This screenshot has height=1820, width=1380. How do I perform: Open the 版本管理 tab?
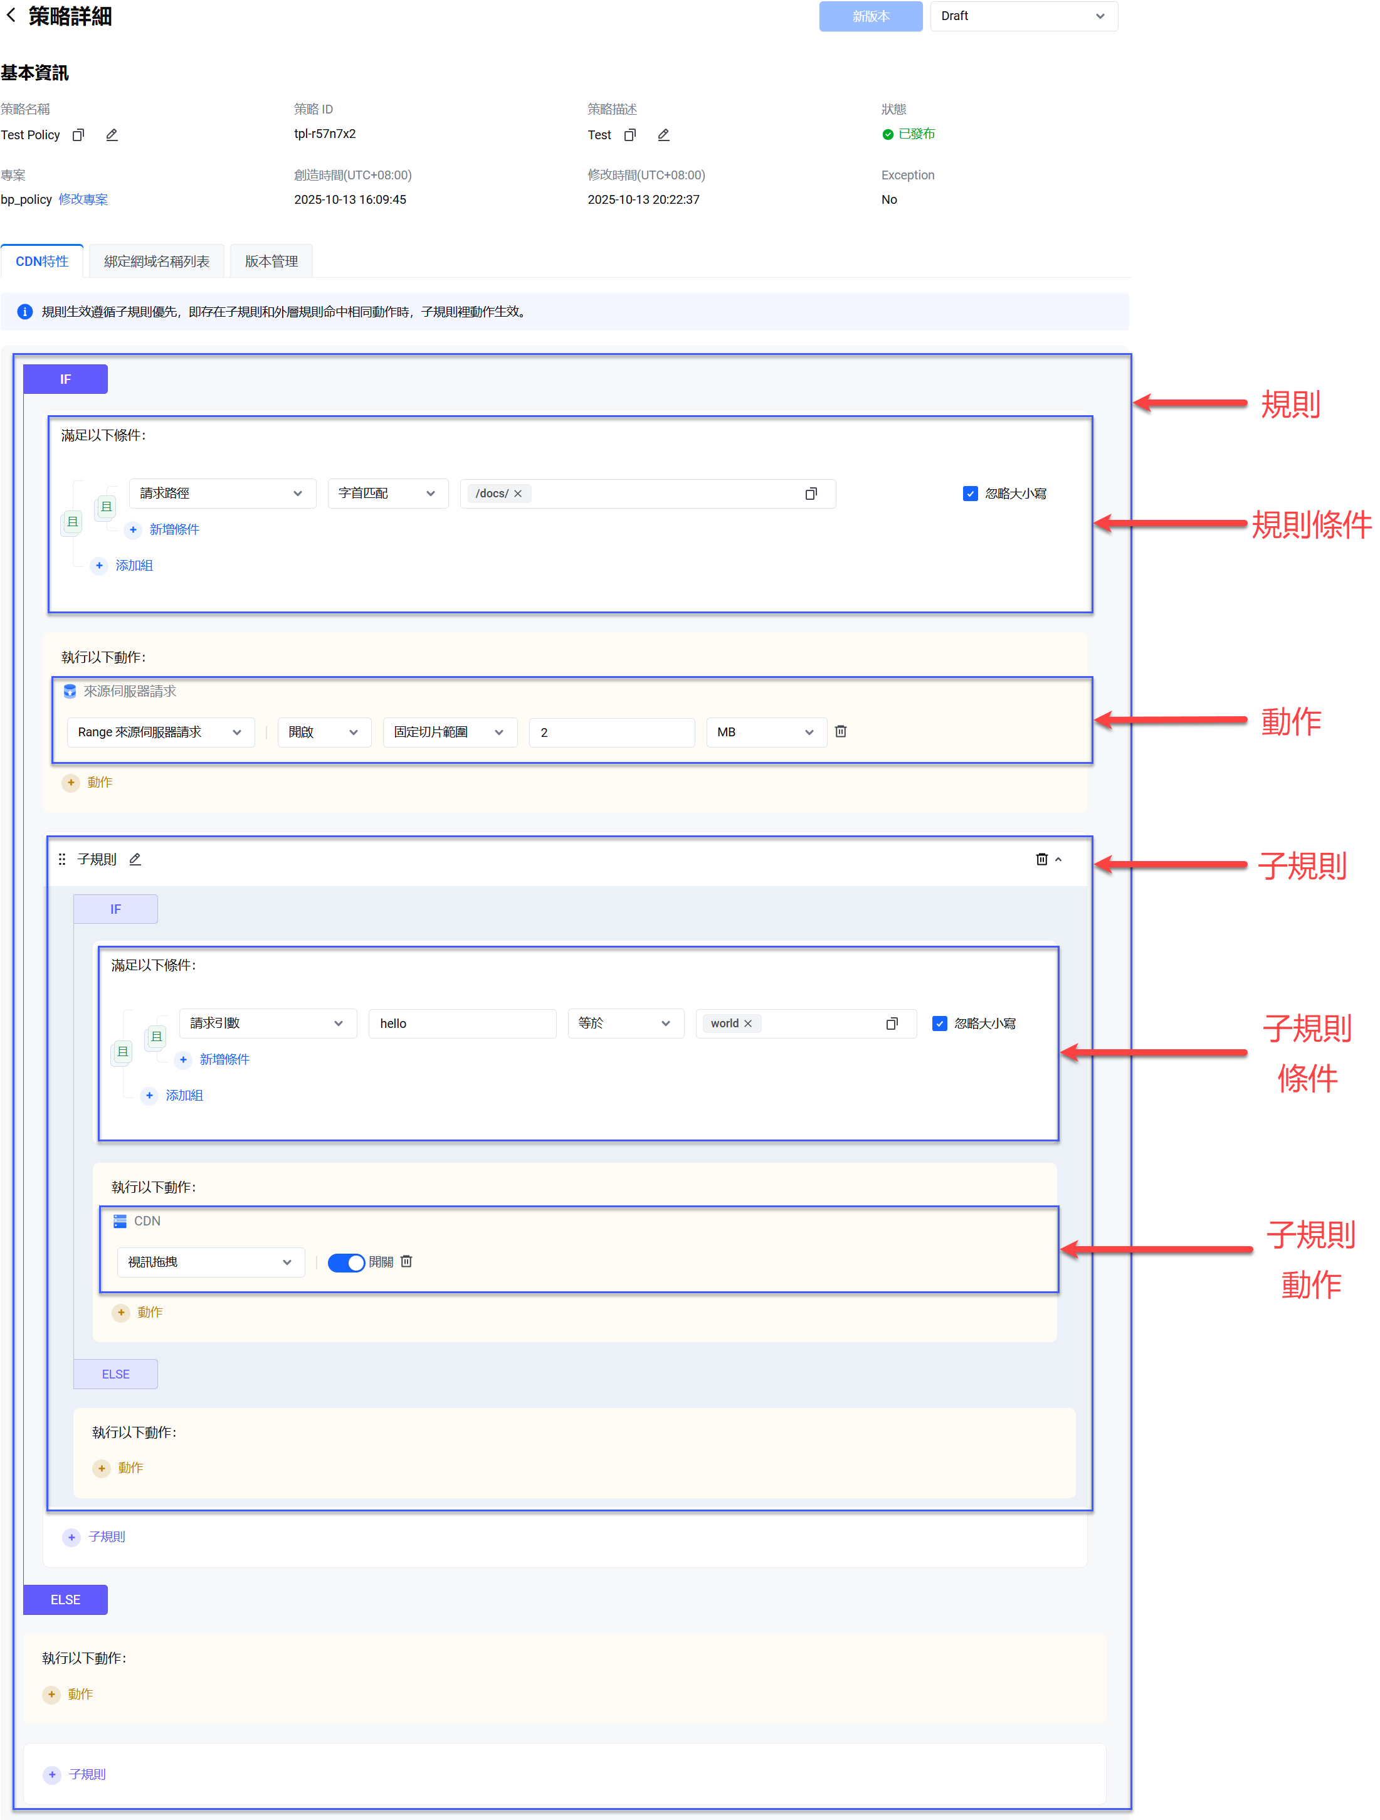[x=271, y=262]
